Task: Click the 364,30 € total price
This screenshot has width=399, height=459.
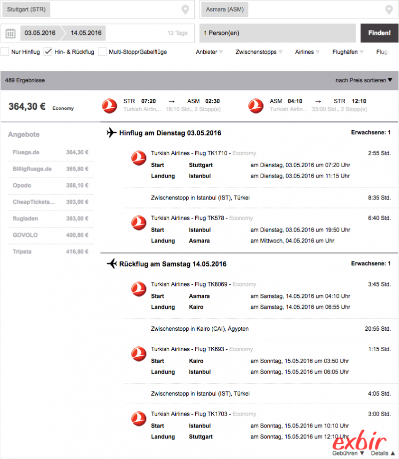Action: point(27,107)
